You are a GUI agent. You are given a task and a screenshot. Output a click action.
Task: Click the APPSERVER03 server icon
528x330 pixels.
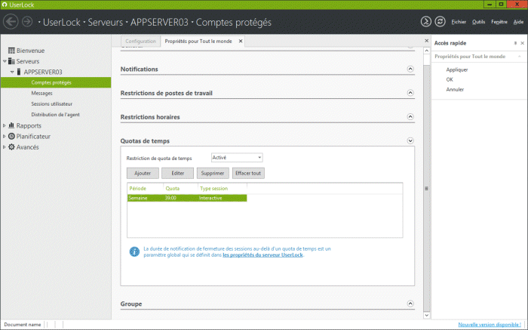(19, 72)
